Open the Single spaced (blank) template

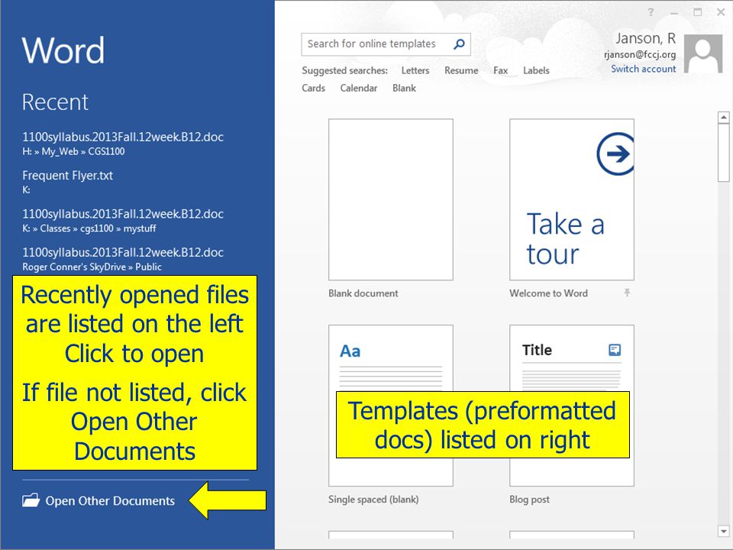pos(391,406)
